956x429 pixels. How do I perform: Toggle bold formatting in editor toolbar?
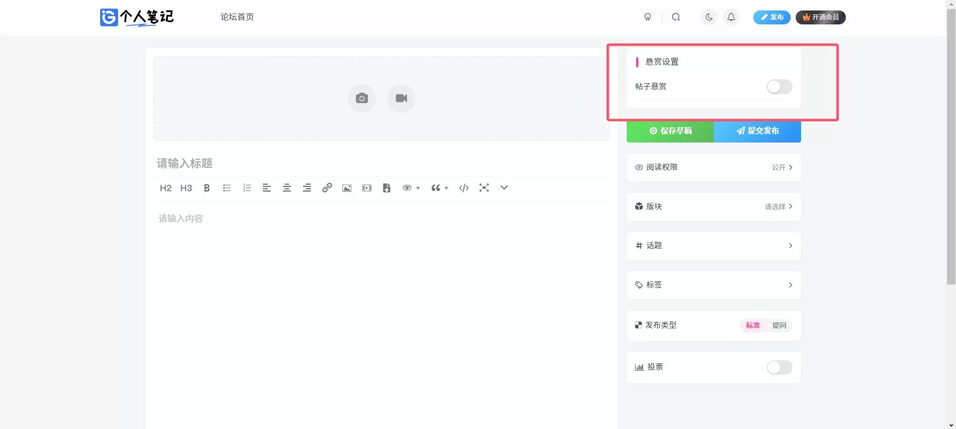tap(207, 188)
